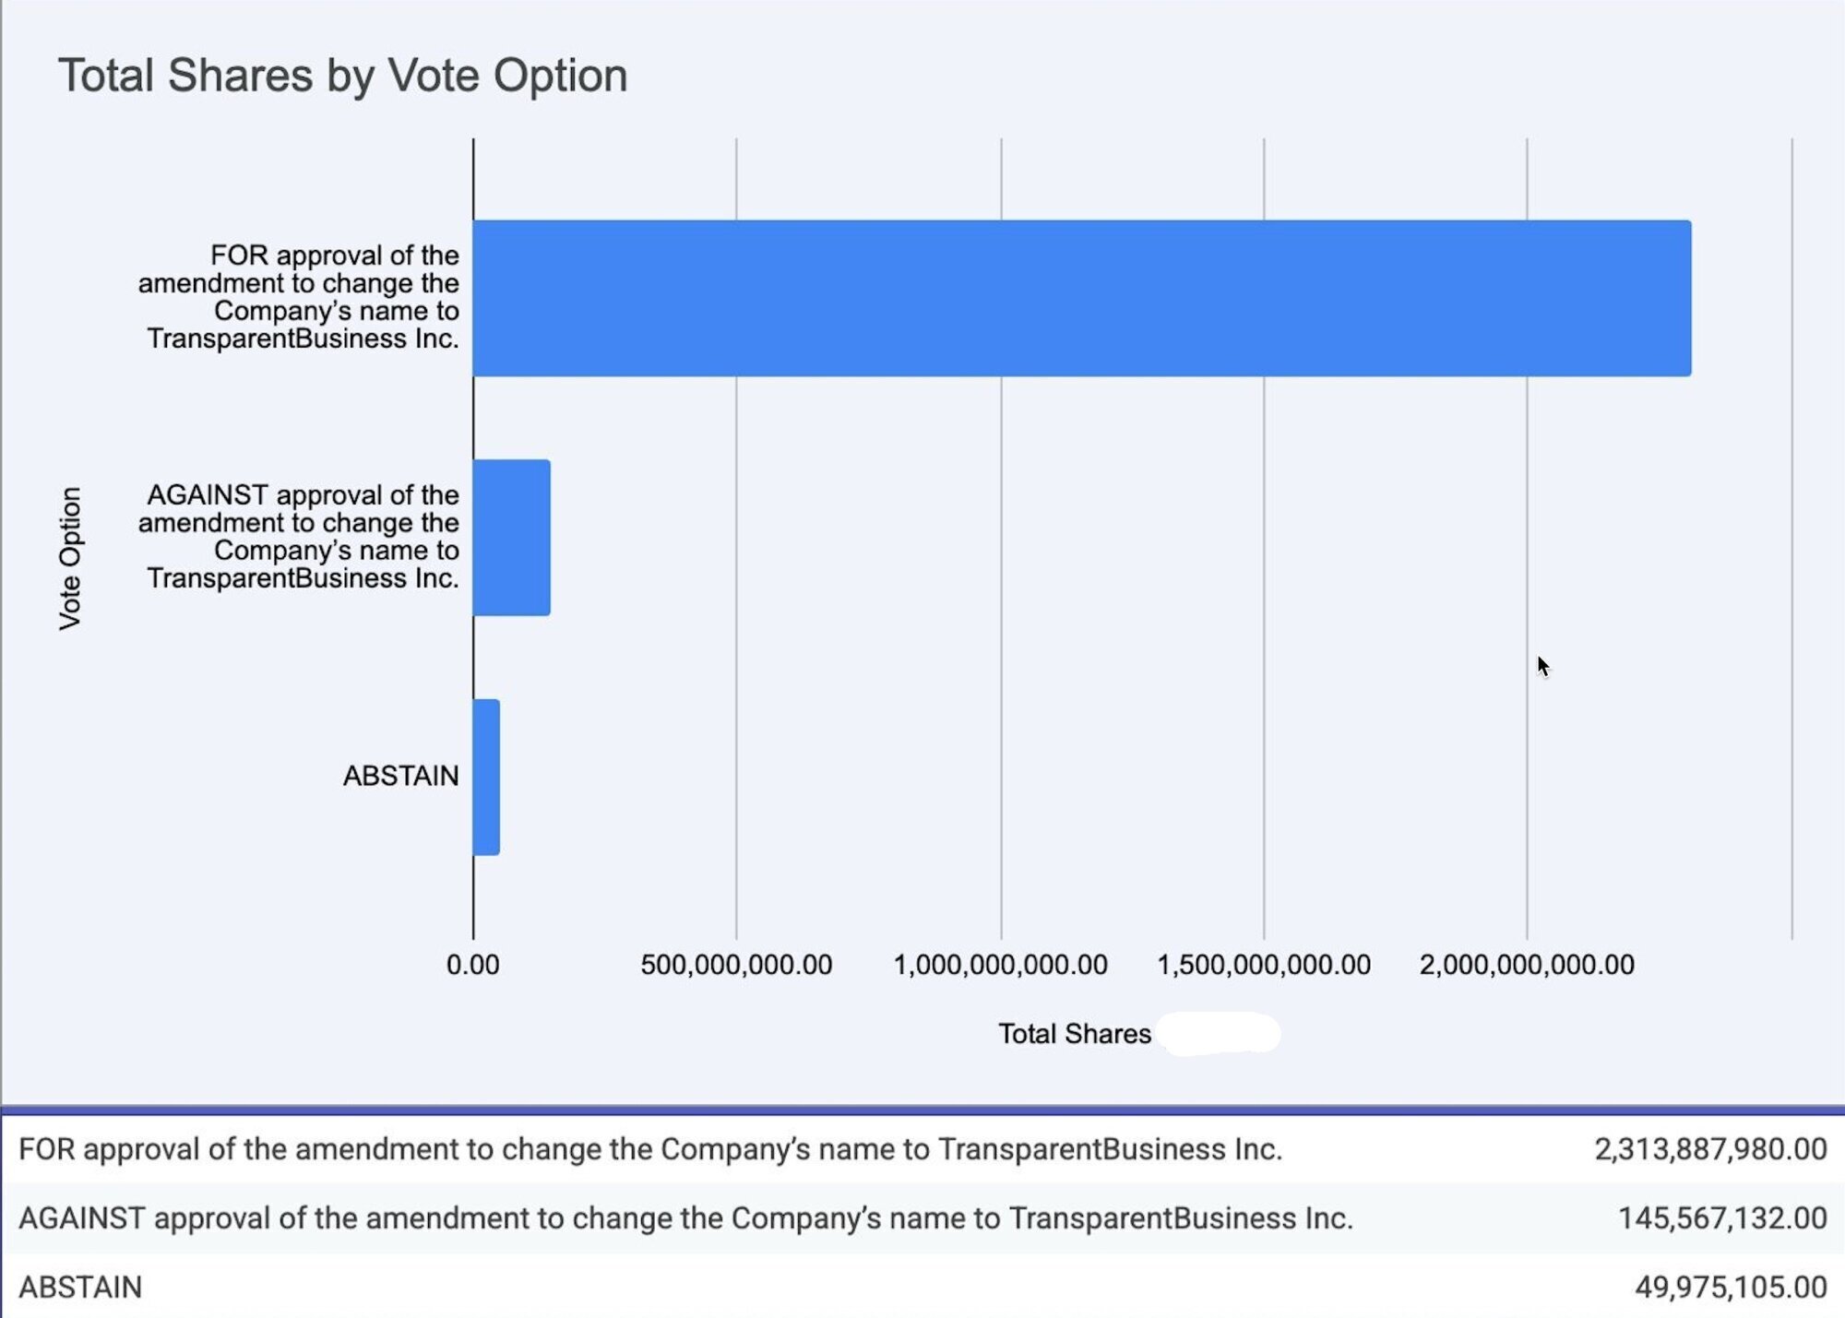This screenshot has width=1845, height=1318.
Task: Click the AGAINST approval axis label in chart
Action: 299,537
